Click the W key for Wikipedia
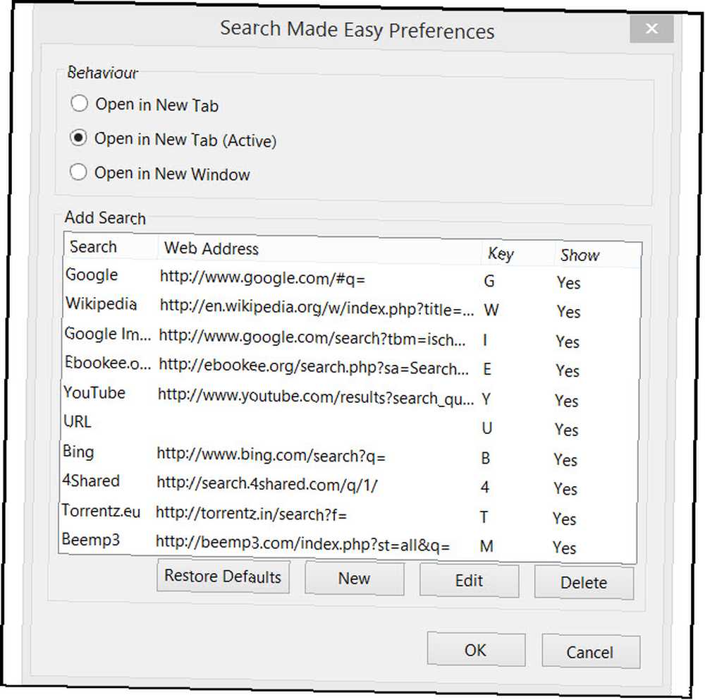Viewport: 705px width, 700px height. [x=491, y=310]
